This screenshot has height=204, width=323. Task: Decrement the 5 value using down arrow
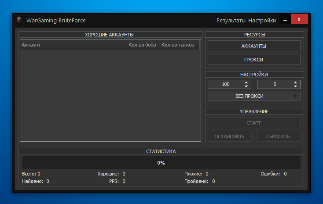(x=296, y=86)
